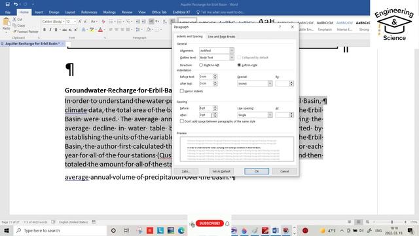Open the Special indentation dropdown
The height and width of the screenshot is (236, 419).
click(270, 83)
